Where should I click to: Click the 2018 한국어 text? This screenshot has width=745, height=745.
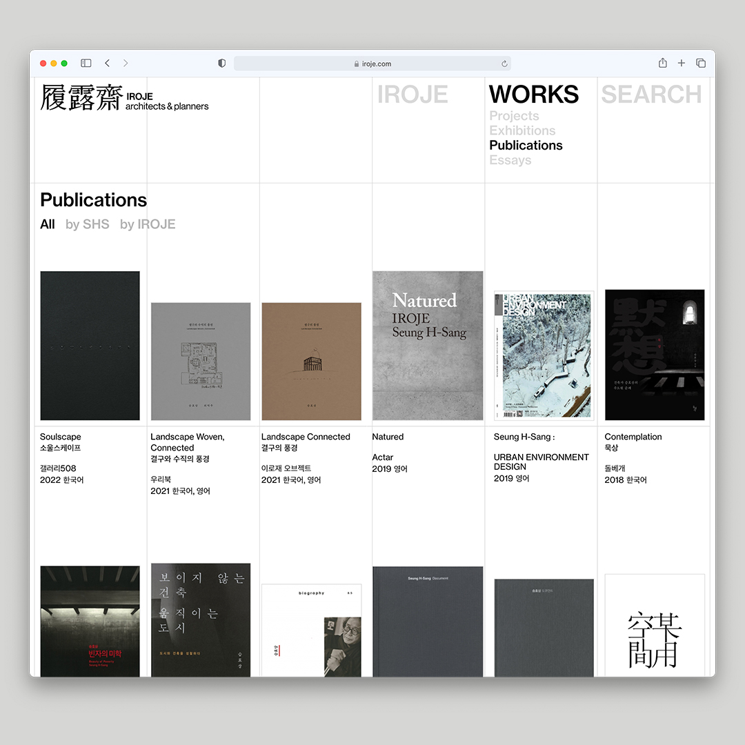pyautogui.click(x=626, y=480)
